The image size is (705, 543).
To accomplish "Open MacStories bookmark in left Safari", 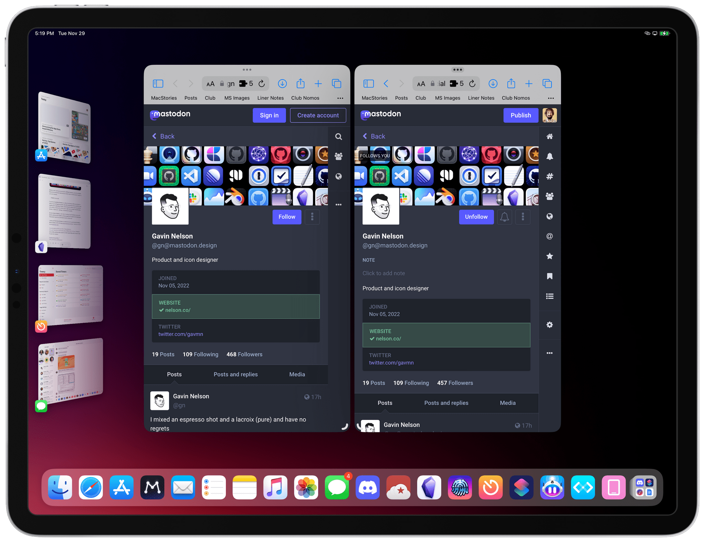I will coord(164,98).
